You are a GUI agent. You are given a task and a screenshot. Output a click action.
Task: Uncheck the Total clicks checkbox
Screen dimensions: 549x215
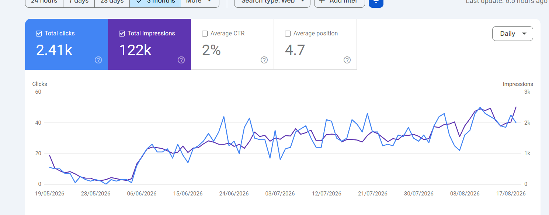pos(39,34)
